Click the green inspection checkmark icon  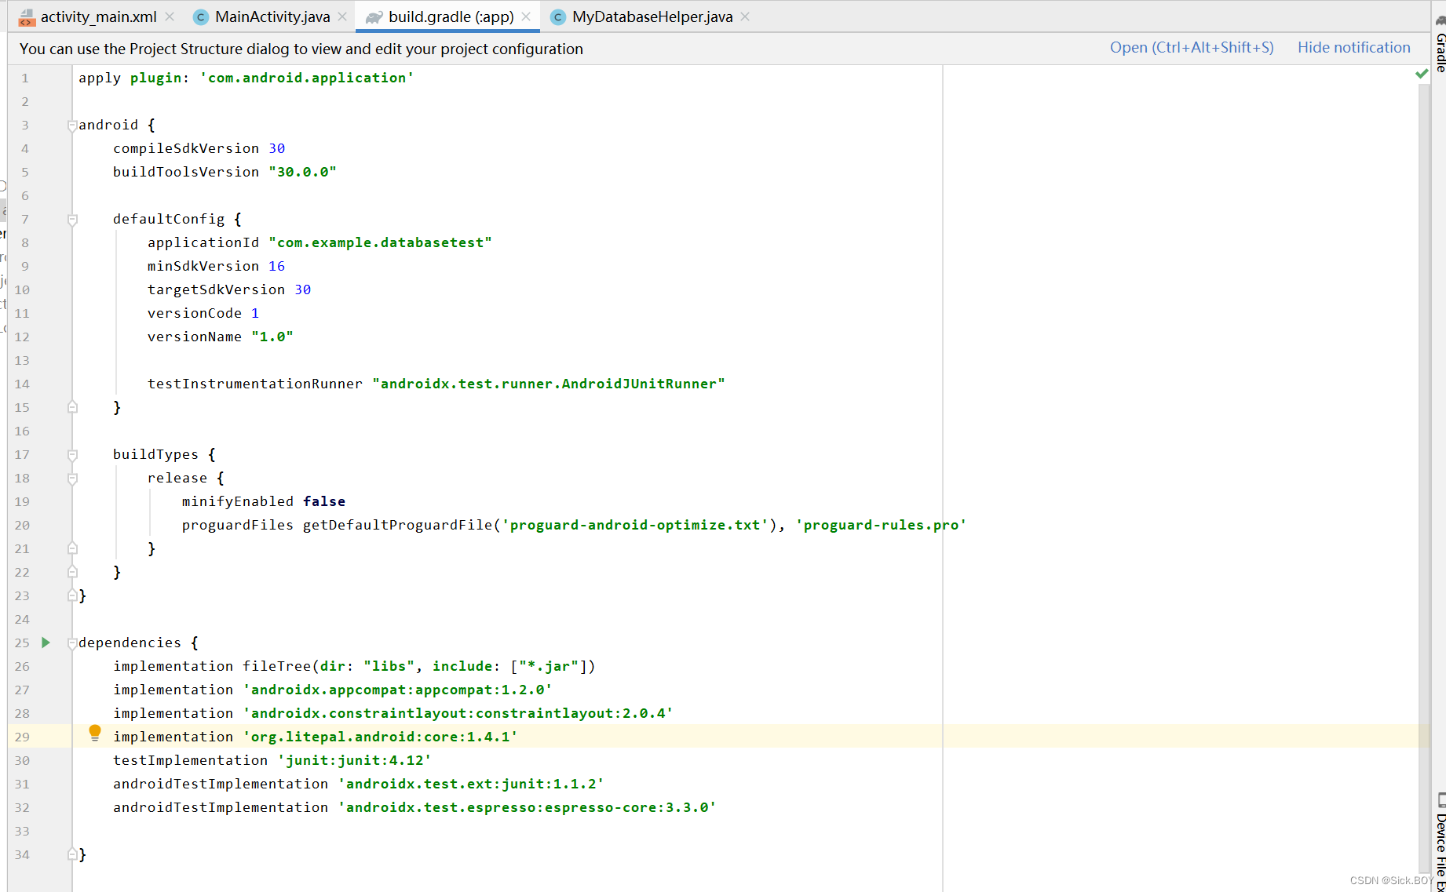[x=1422, y=74]
